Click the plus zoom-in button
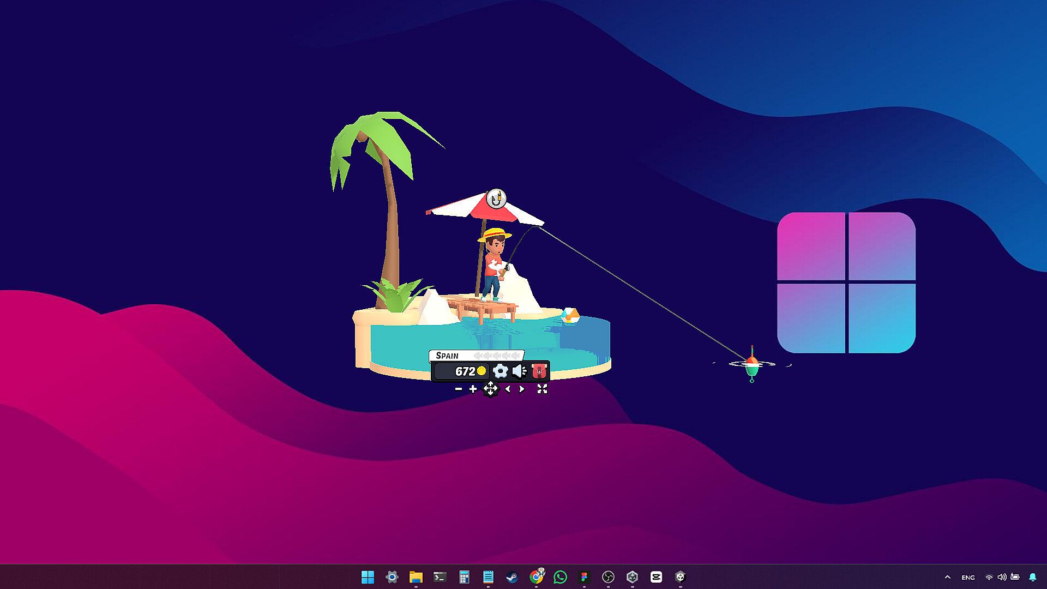 pos(473,389)
